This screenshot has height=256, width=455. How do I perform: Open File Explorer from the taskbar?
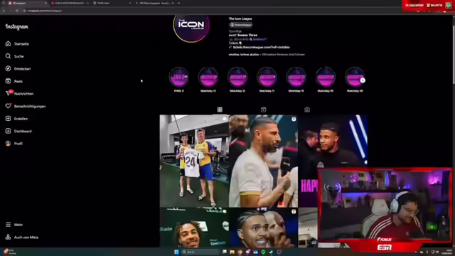tap(232, 252)
